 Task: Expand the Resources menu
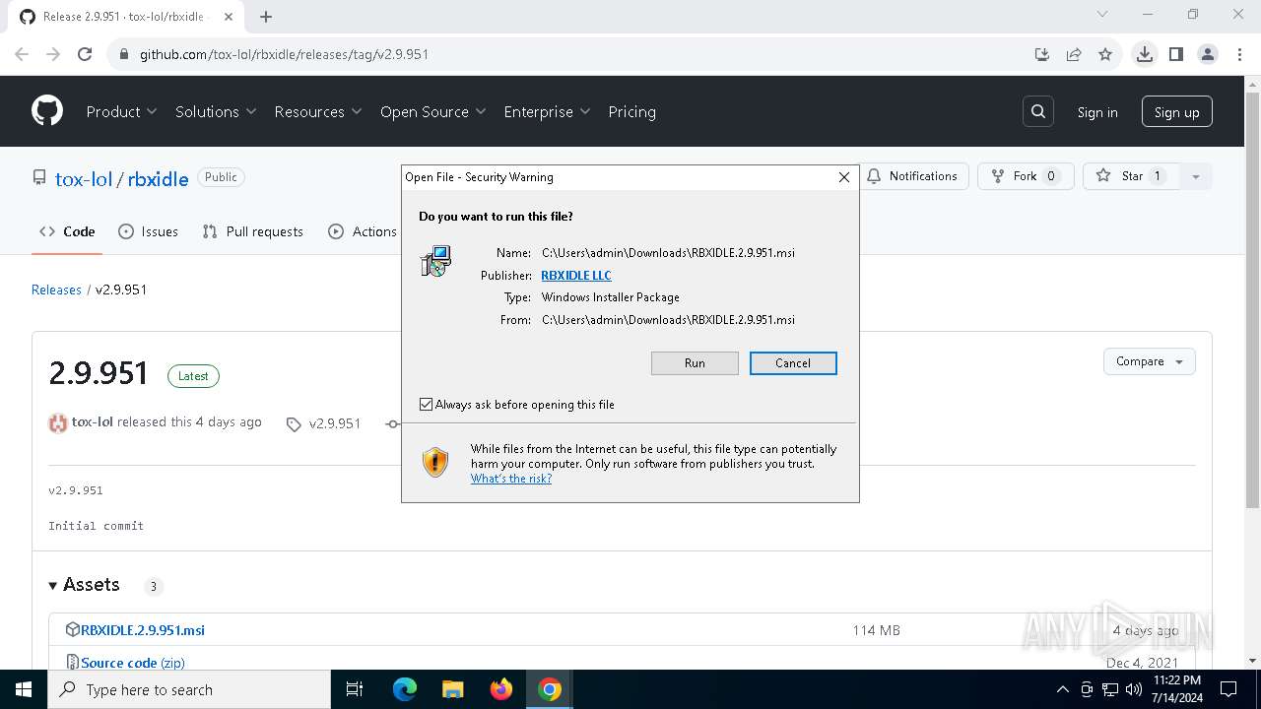tap(318, 111)
